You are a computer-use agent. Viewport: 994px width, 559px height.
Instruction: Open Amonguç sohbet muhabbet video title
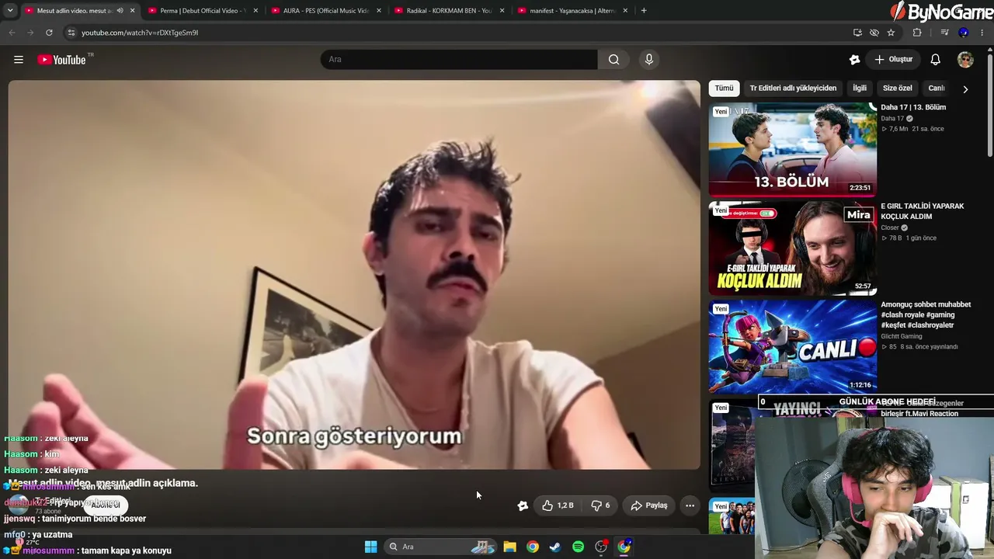[926, 315]
